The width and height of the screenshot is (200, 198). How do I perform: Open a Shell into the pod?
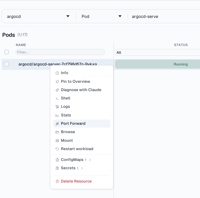click(82, 98)
